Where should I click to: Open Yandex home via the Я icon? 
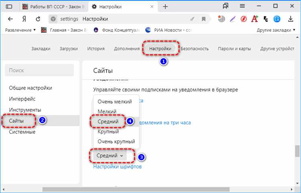[24, 19]
